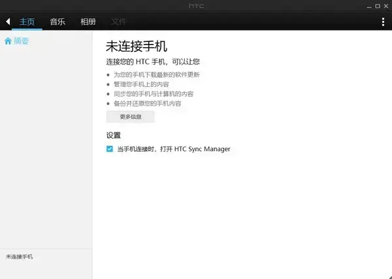392x279 pixels.
Task: Minimize the HTC Sync Manager window
Action: [369, 7]
